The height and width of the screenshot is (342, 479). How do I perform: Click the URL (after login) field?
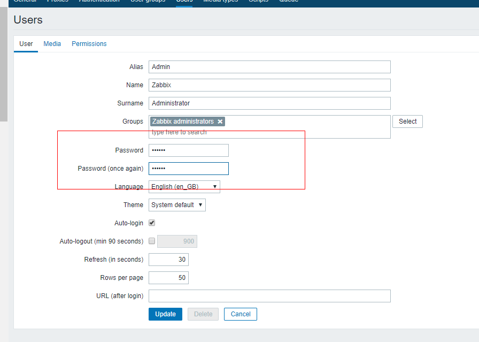point(269,296)
